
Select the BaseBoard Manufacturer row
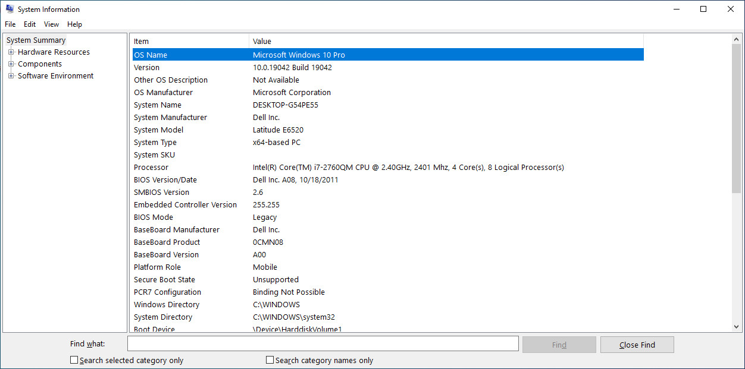tap(388, 229)
